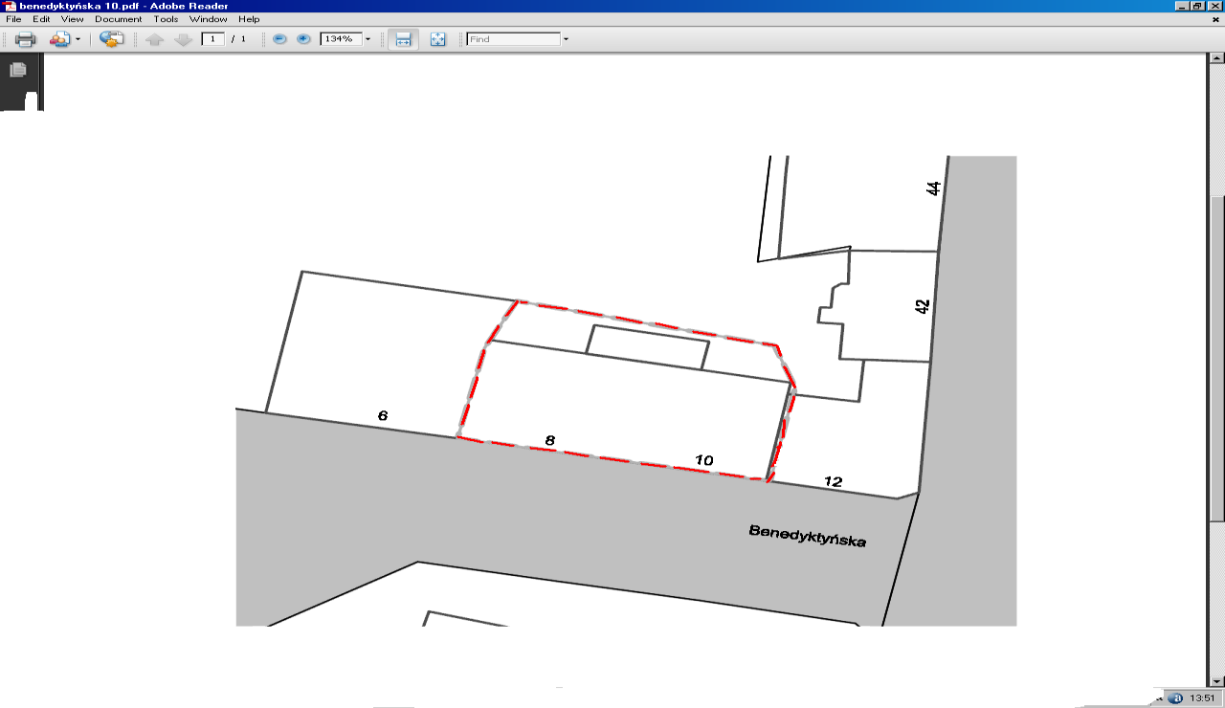The image size is (1225, 708).
Task: Click the Print icon in the toolbar
Action: (x=26, y=39)
